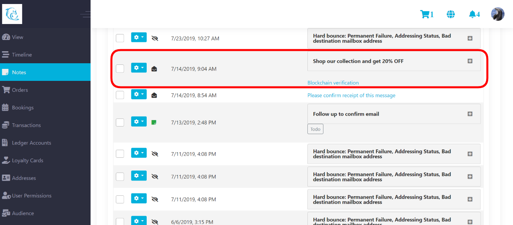Screen dimensions: 513x225
Task: Open Orders in the sidebar
Action: (20, 90)
